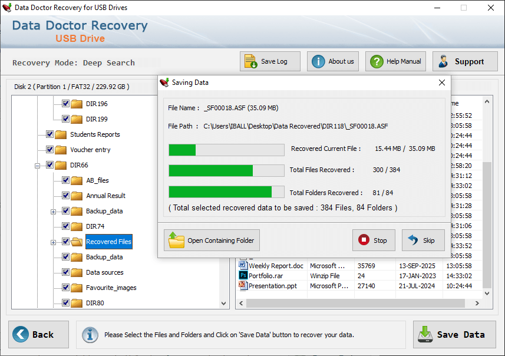
Task: Expand the Backup_data node above DIR74
Action: click(x=54, y=212)
